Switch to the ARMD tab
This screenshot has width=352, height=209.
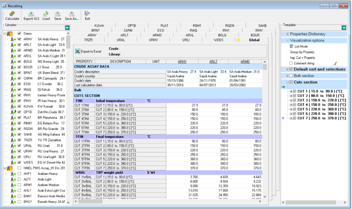click(157, 35)
